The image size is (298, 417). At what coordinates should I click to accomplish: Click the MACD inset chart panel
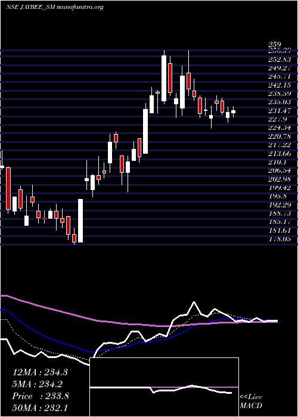point(164,387)
